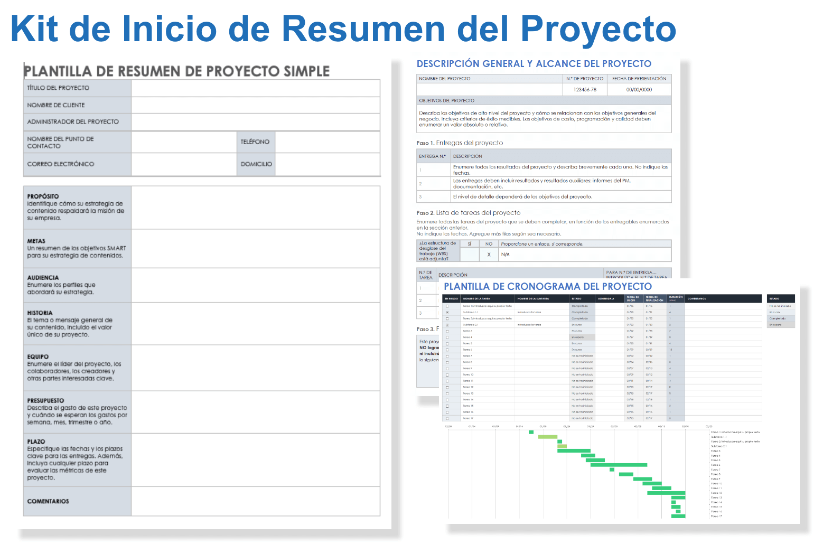Click the 'Plantilla de Resumen de Proyecto Simple' heading
The height and width of the screenshot is (545, 823).
click(177, 71)
